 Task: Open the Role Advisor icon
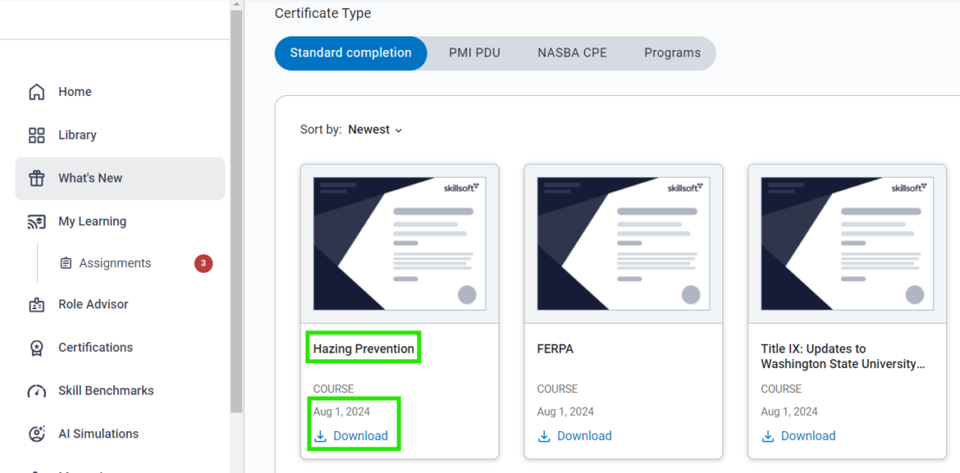[36, 305]
